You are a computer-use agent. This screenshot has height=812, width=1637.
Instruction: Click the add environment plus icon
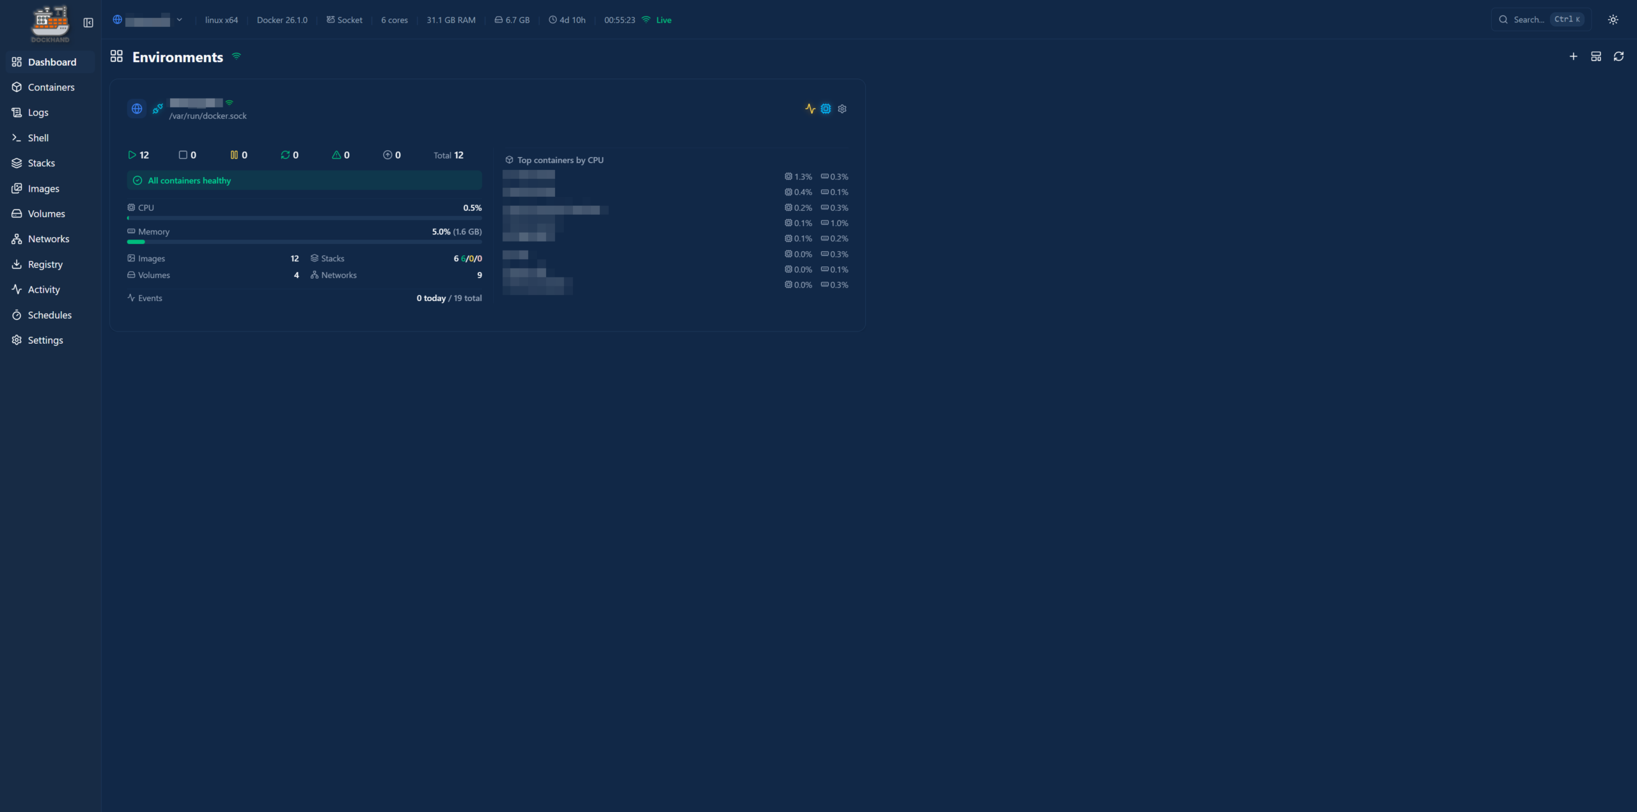(x=1573, y=57)
